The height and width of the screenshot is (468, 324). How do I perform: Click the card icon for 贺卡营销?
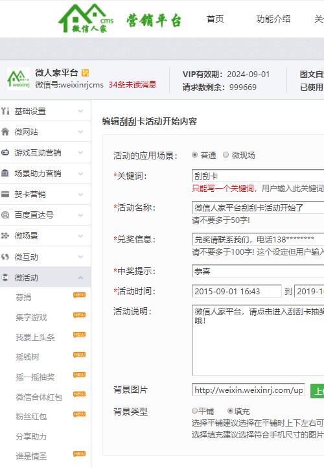5,194
